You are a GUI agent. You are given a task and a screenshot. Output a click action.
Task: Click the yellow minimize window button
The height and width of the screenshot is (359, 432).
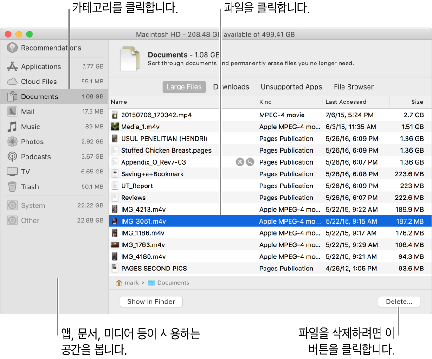[x=19, y=34]
